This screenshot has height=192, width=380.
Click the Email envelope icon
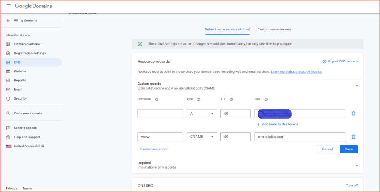8,90
